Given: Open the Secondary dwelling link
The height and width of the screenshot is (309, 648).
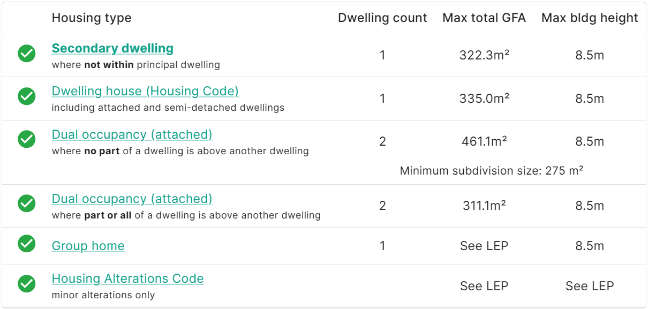Looking at the screenshot, I should coord(112,48).
